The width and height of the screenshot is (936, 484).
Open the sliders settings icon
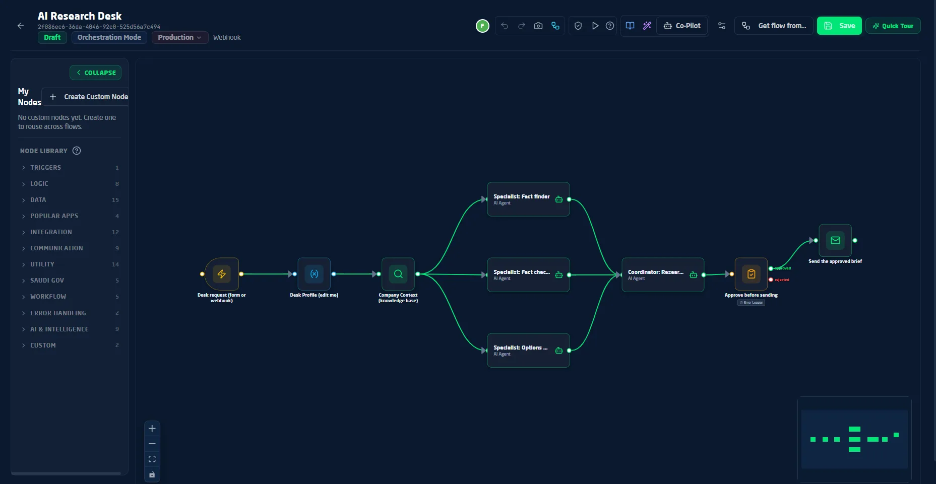[x=722, y=26]
